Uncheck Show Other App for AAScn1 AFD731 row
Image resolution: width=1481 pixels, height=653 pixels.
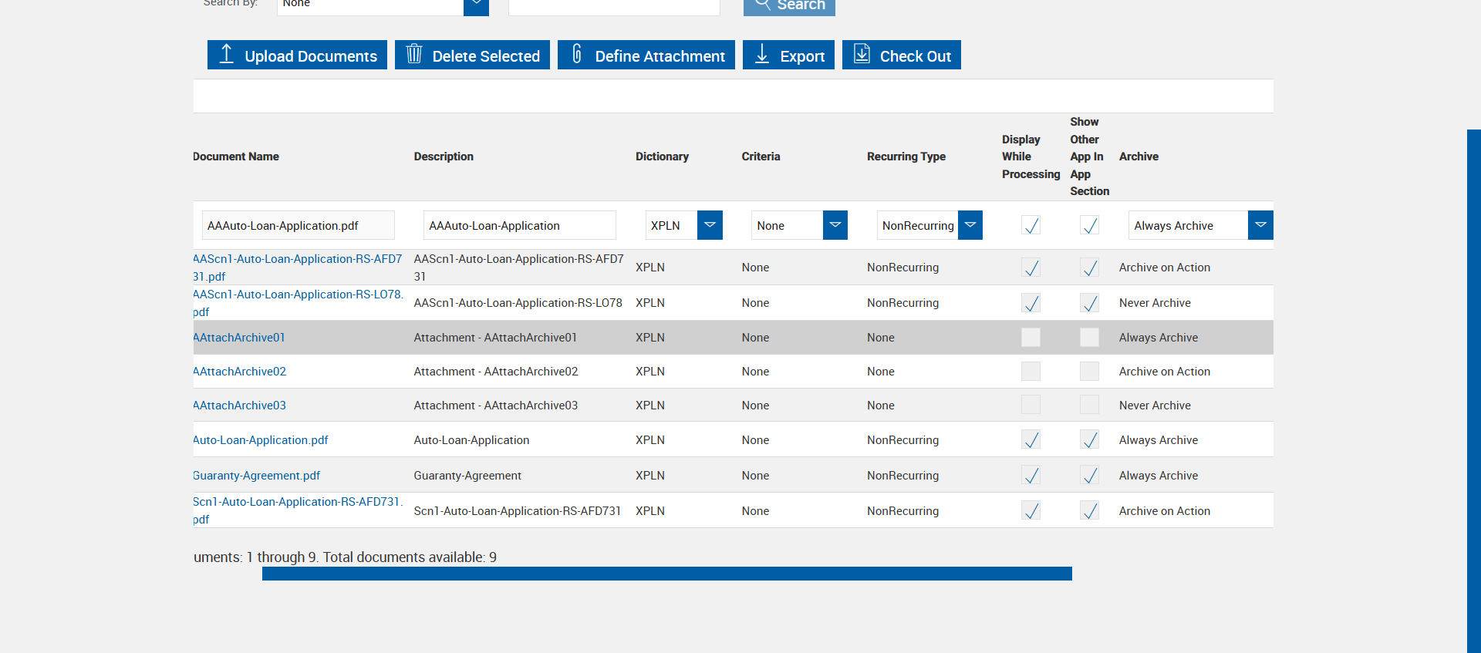pos(1089,268)
